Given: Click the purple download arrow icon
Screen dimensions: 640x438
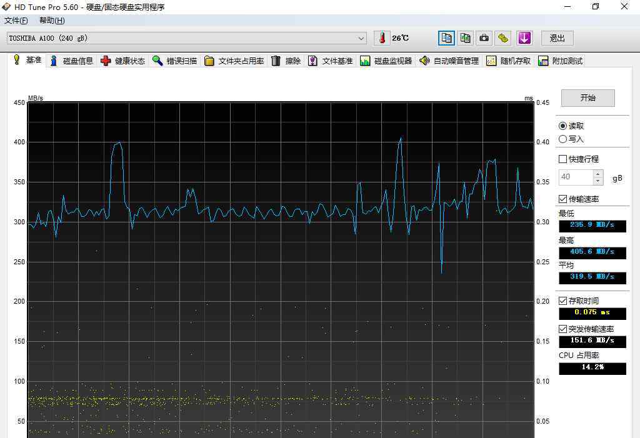Looking at the screenshot, I should click(524, 38).
